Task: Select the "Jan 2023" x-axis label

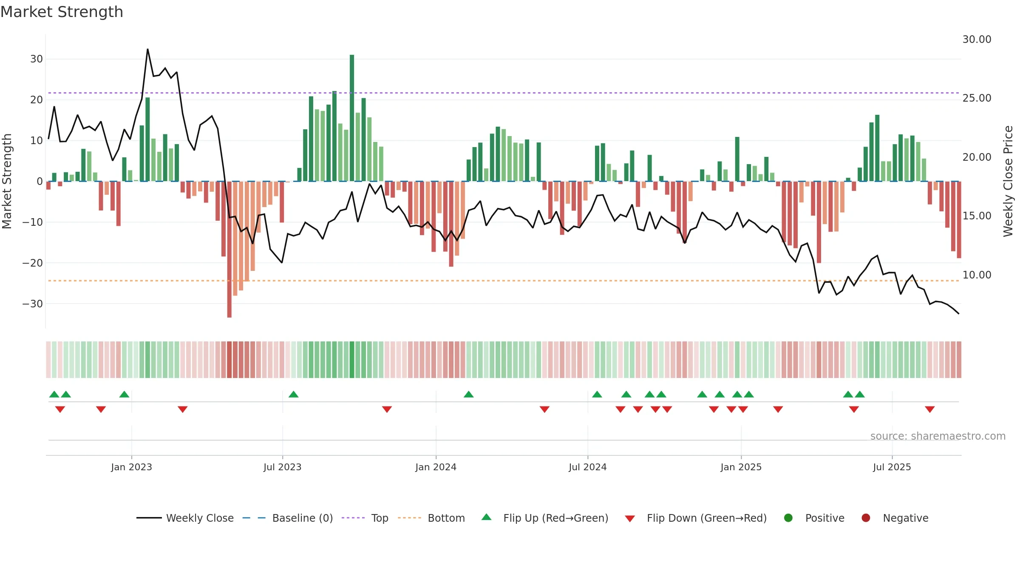Action: [131, 467]
